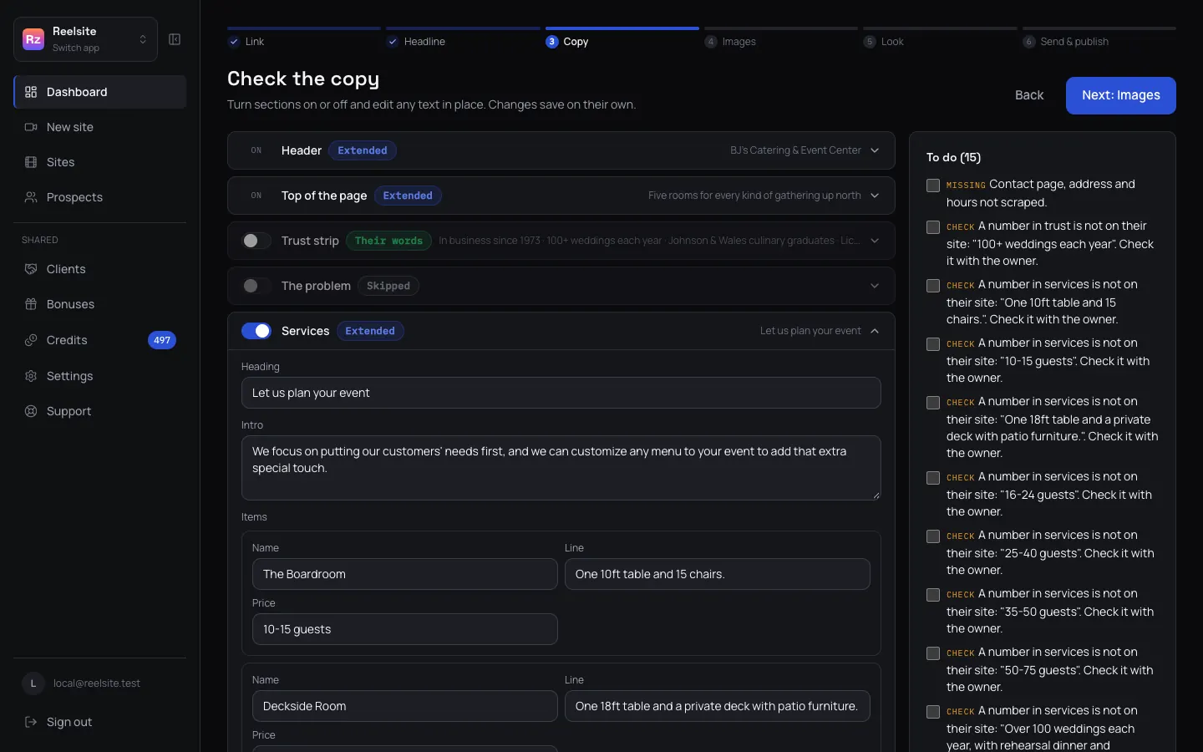This screenshot has width=1203, height=752.
Task: Collapse the sidebar panel icon
Action: (175, 39)
